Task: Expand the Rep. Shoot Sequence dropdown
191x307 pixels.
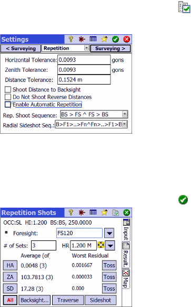Action: click(x=125, y=114)
